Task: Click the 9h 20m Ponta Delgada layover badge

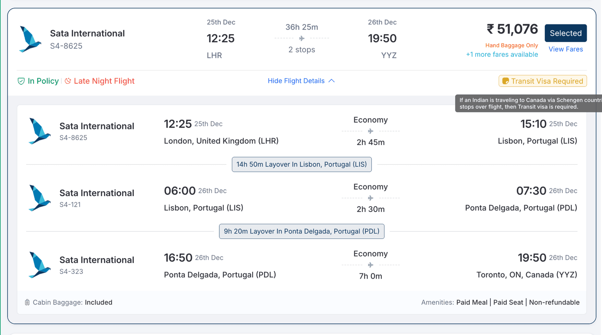Action: [x=301, y=231]
